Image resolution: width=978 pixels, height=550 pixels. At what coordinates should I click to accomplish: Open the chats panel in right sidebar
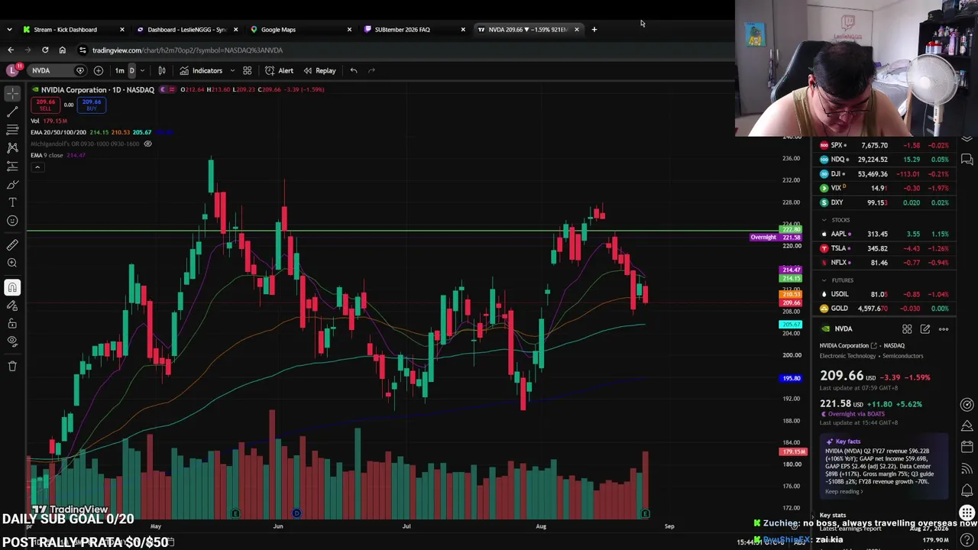[x=967, y=160]
